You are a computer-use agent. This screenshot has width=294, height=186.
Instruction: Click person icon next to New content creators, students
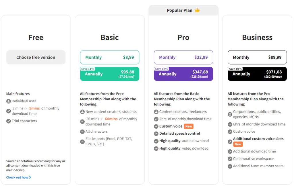click(82, 112)
